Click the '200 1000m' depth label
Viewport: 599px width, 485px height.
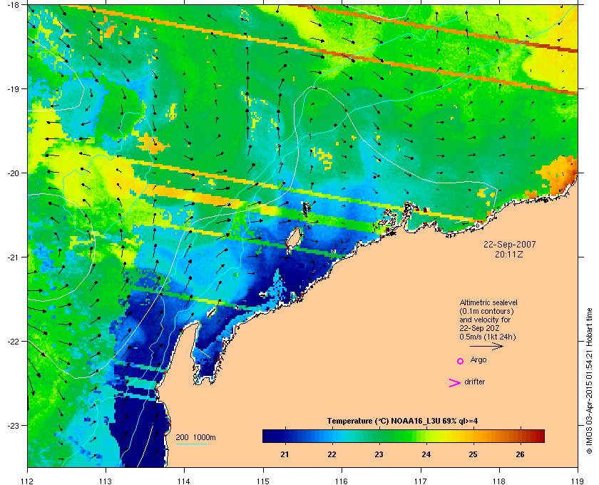[x=195, y=437]
